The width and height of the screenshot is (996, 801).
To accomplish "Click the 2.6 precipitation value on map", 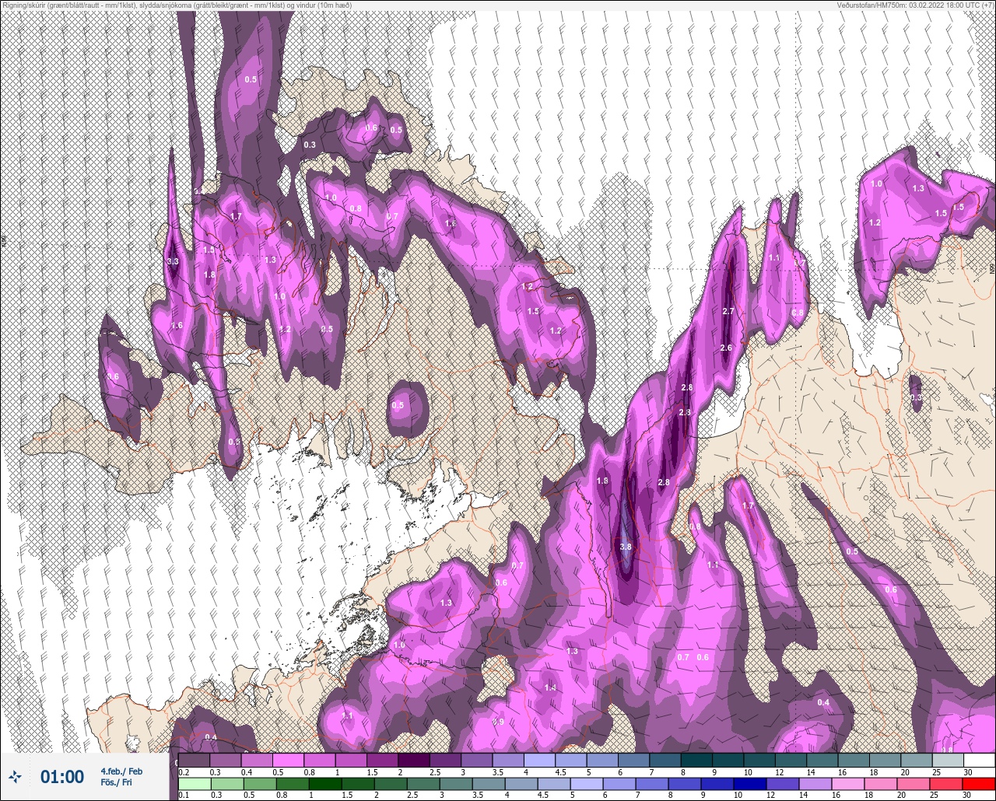I will coord(726,348).
